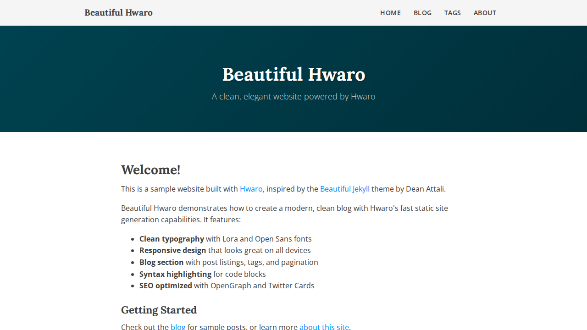Click the bold 'Clean typography' list text
Viewport: 587px width, 330px height.
(x=172, y=239)
